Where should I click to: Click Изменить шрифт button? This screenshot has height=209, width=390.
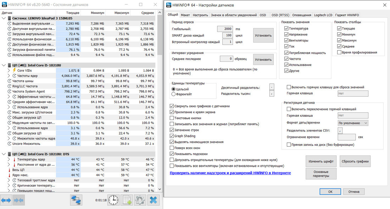pyautogui.click(x=321, y=161)
